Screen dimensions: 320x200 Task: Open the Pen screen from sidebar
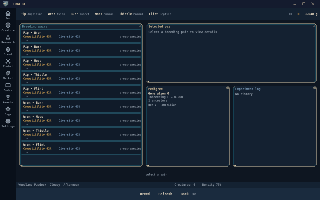click(8, 15)
